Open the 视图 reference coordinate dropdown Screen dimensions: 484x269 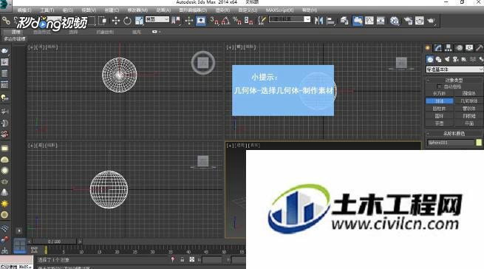(x=157, y=19)
